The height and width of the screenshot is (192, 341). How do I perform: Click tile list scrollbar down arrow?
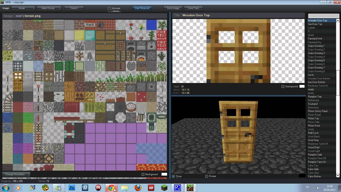pyautogui.click(x=338, y=176)
